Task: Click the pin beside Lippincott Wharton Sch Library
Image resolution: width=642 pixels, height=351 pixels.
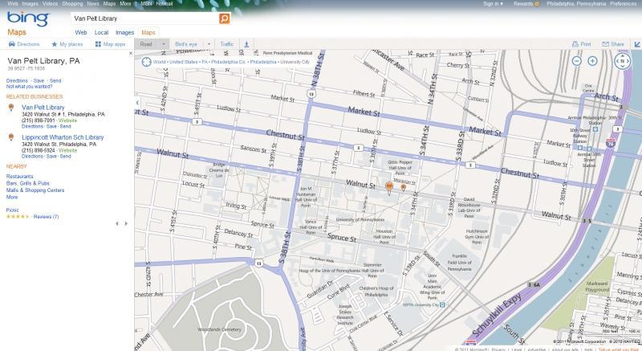Action: (x=11, y=137)
